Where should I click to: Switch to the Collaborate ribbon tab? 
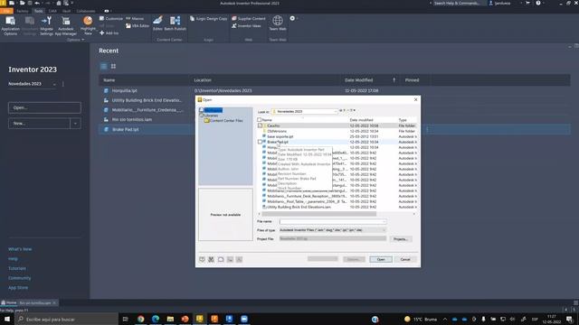(86, 11)
